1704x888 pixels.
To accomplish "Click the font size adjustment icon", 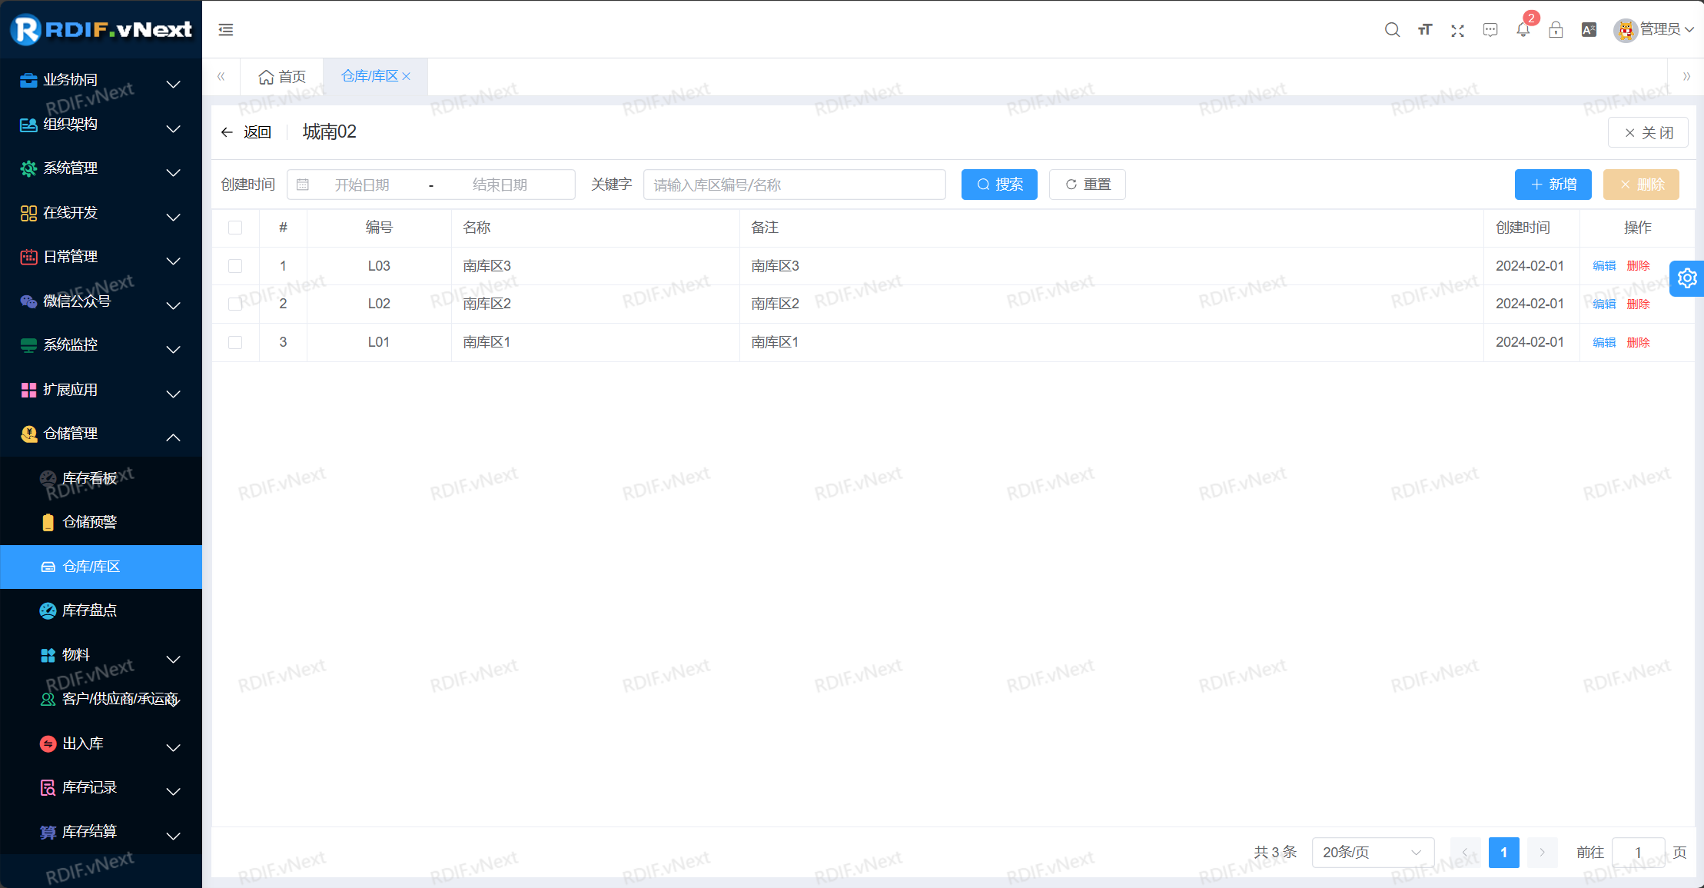I will [1425, 30].
